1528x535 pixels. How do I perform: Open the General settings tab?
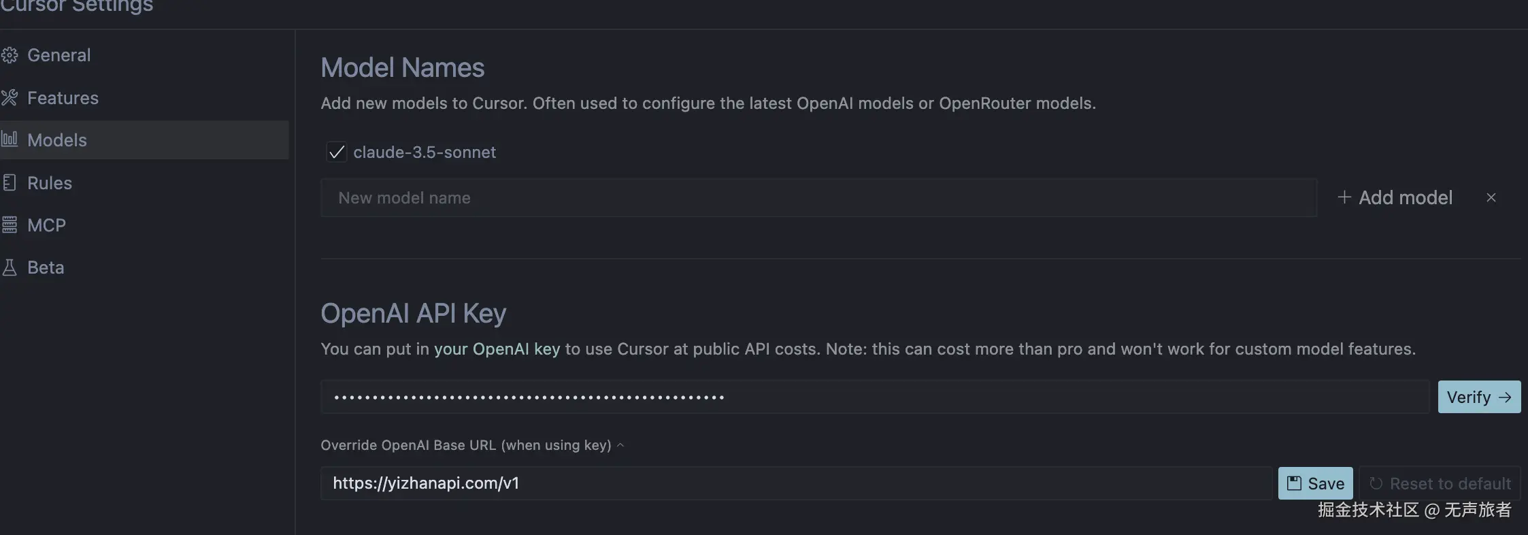click(59, 55)
